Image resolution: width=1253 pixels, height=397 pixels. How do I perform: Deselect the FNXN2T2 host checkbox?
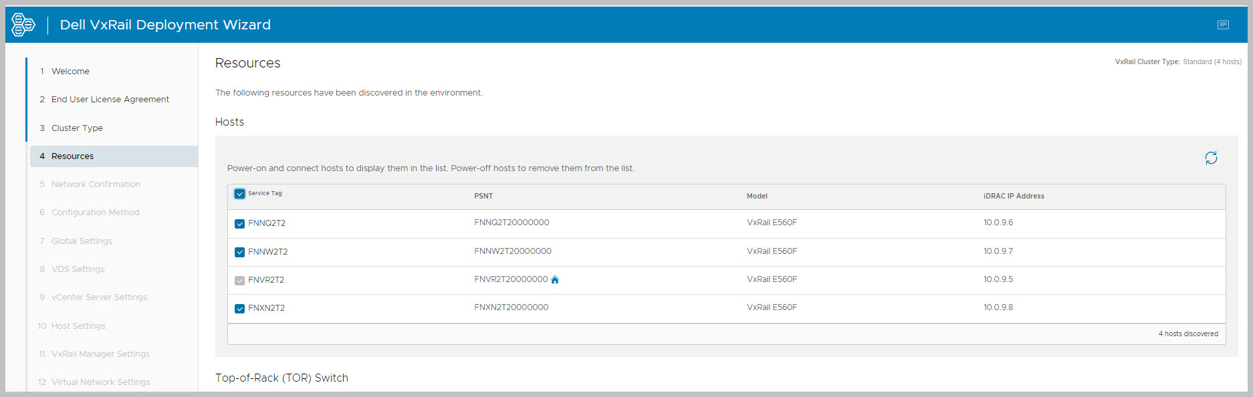click(x=239, y=309)
